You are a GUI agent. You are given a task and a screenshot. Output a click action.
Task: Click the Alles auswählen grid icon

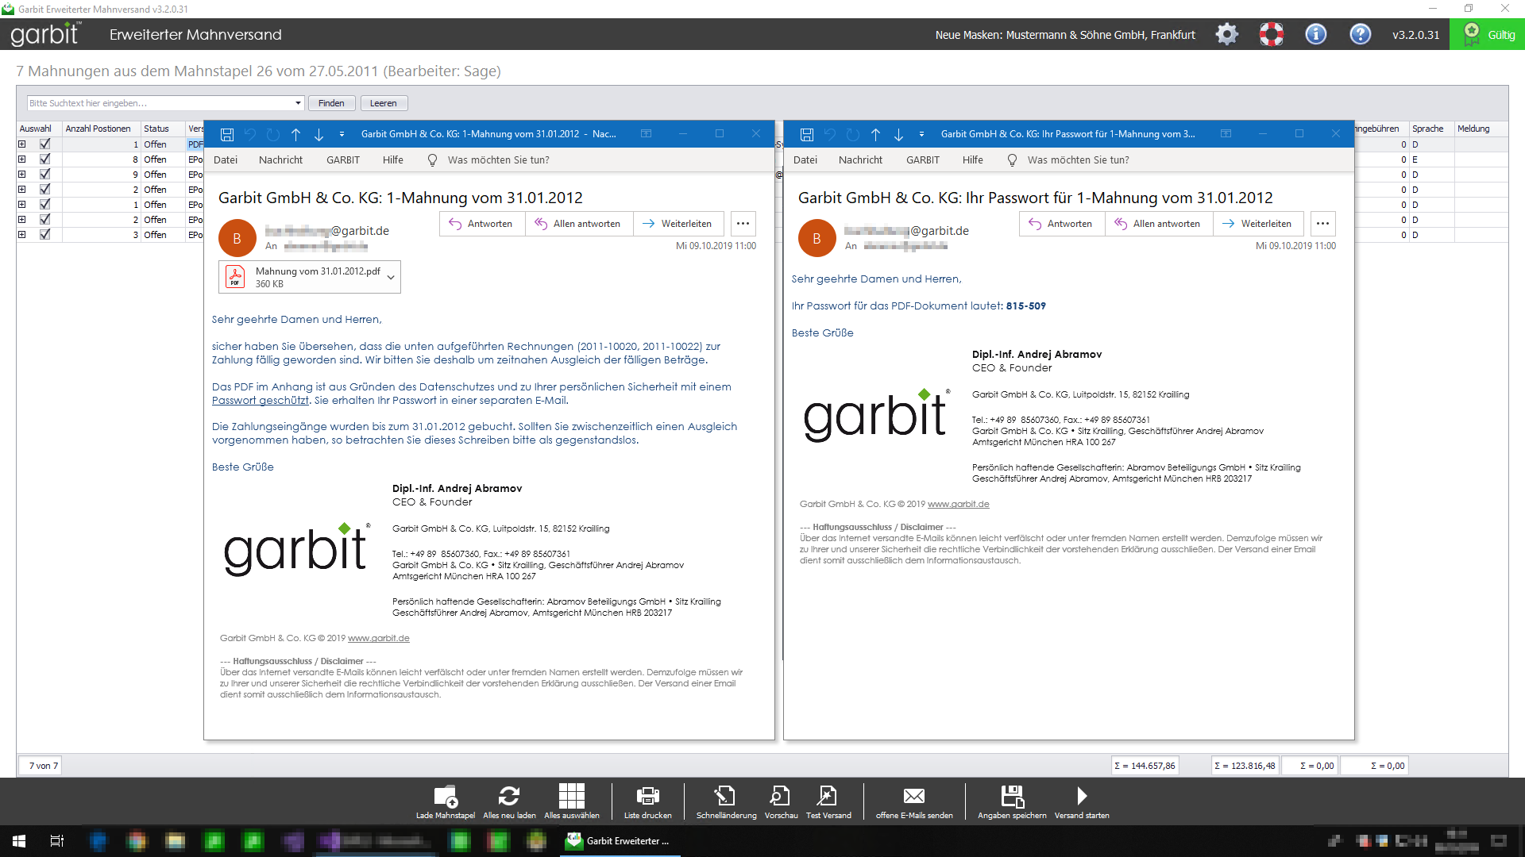(x=571, y=796)
